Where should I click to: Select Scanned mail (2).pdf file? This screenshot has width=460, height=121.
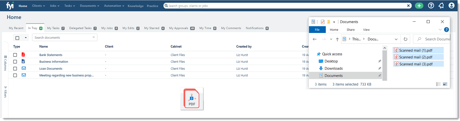[418, 57]
